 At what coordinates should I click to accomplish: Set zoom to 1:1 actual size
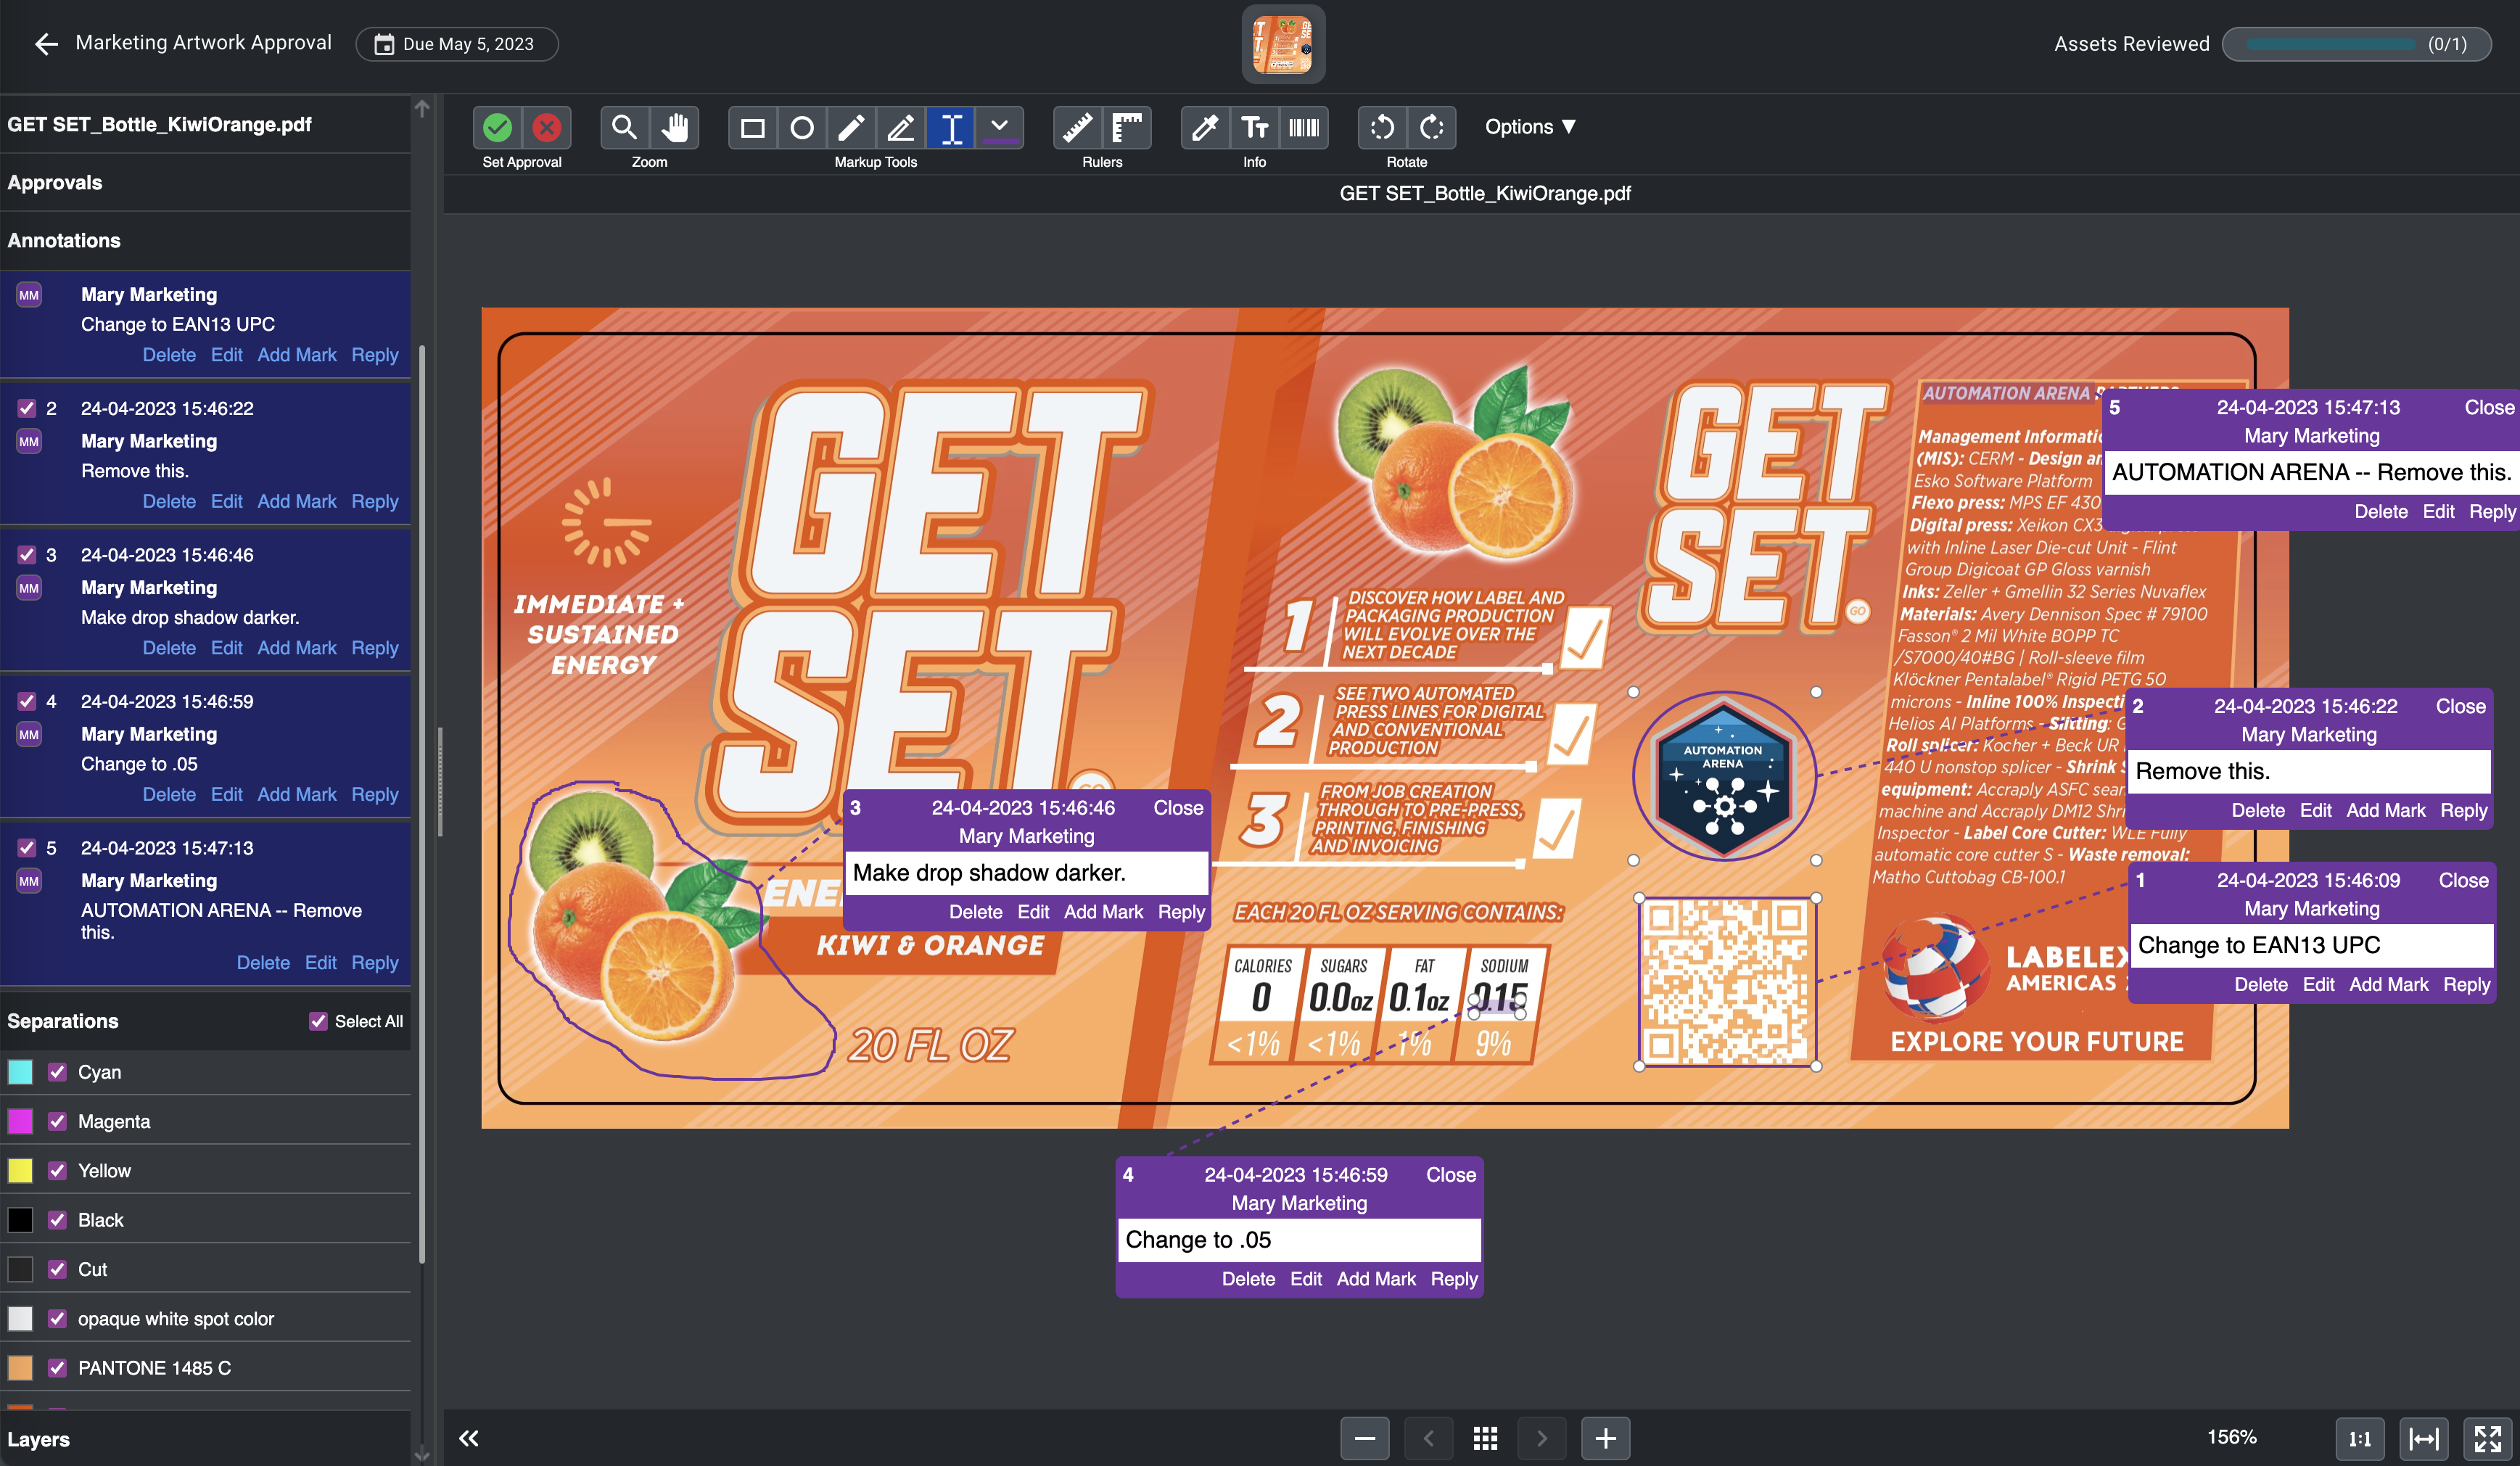coord(2360,1438)
